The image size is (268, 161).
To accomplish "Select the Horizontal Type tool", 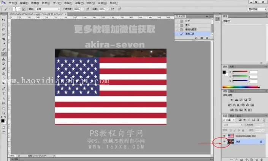I will [x=3, y=93].
